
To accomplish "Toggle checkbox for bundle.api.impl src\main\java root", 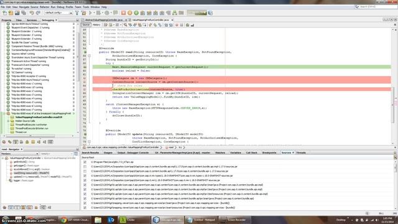I will pyautogui.click(x=85, y=185).
